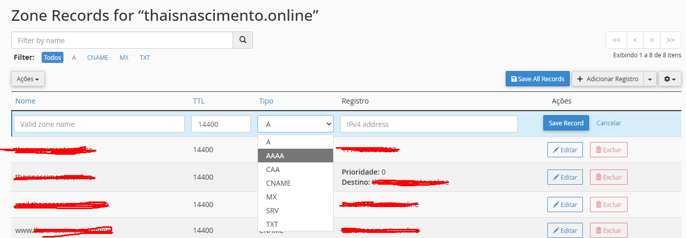Click the magnifier search icon button
This screenshot has height=238, width=686.
point(243,40)
